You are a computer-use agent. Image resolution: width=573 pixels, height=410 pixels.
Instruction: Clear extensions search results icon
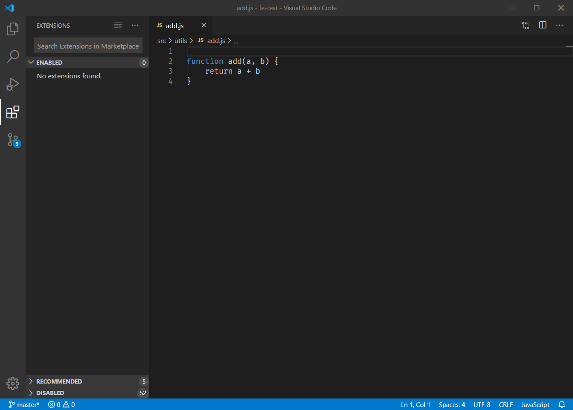118,26
